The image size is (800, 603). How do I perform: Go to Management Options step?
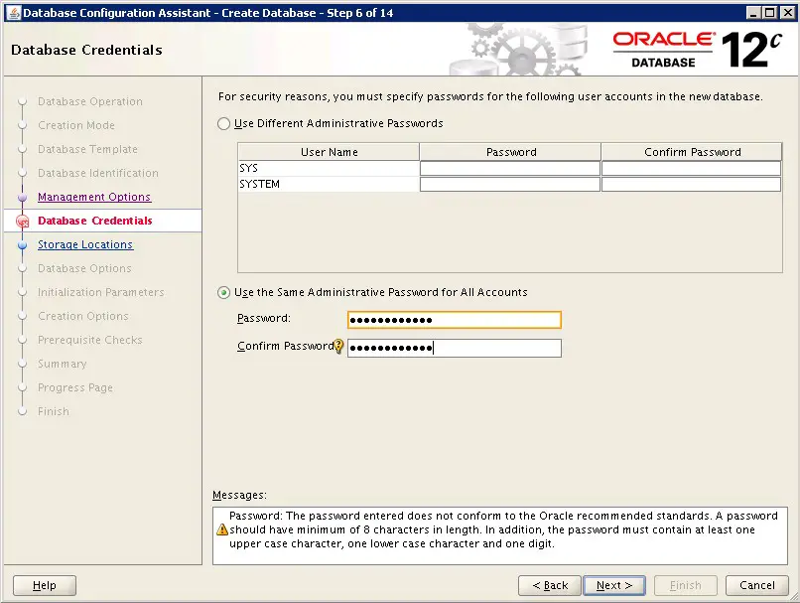point(94,197)
